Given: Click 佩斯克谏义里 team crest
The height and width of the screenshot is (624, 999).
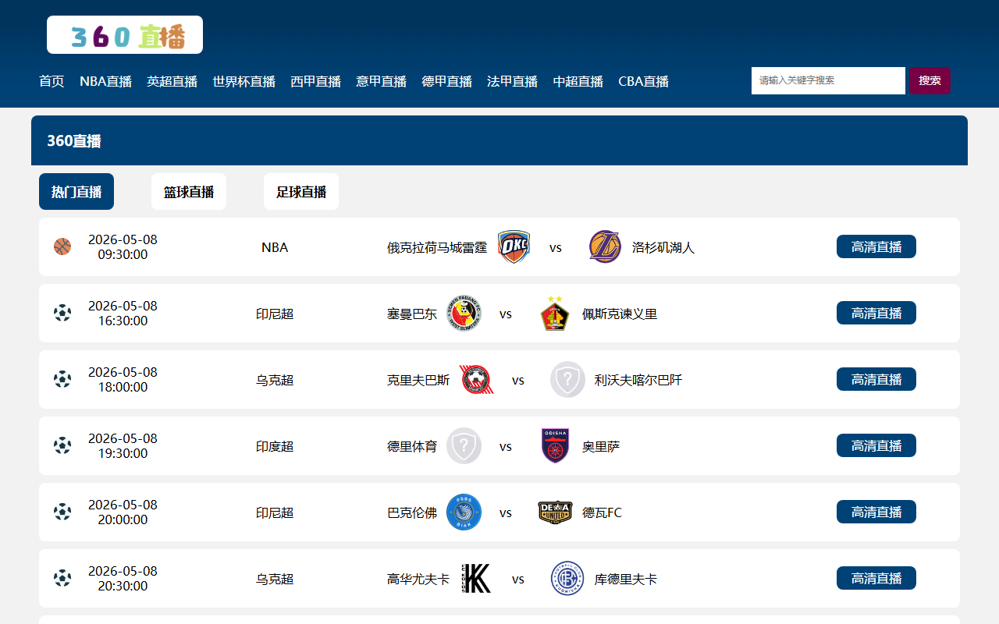Looking at the screenshot, I should (555, 313).
